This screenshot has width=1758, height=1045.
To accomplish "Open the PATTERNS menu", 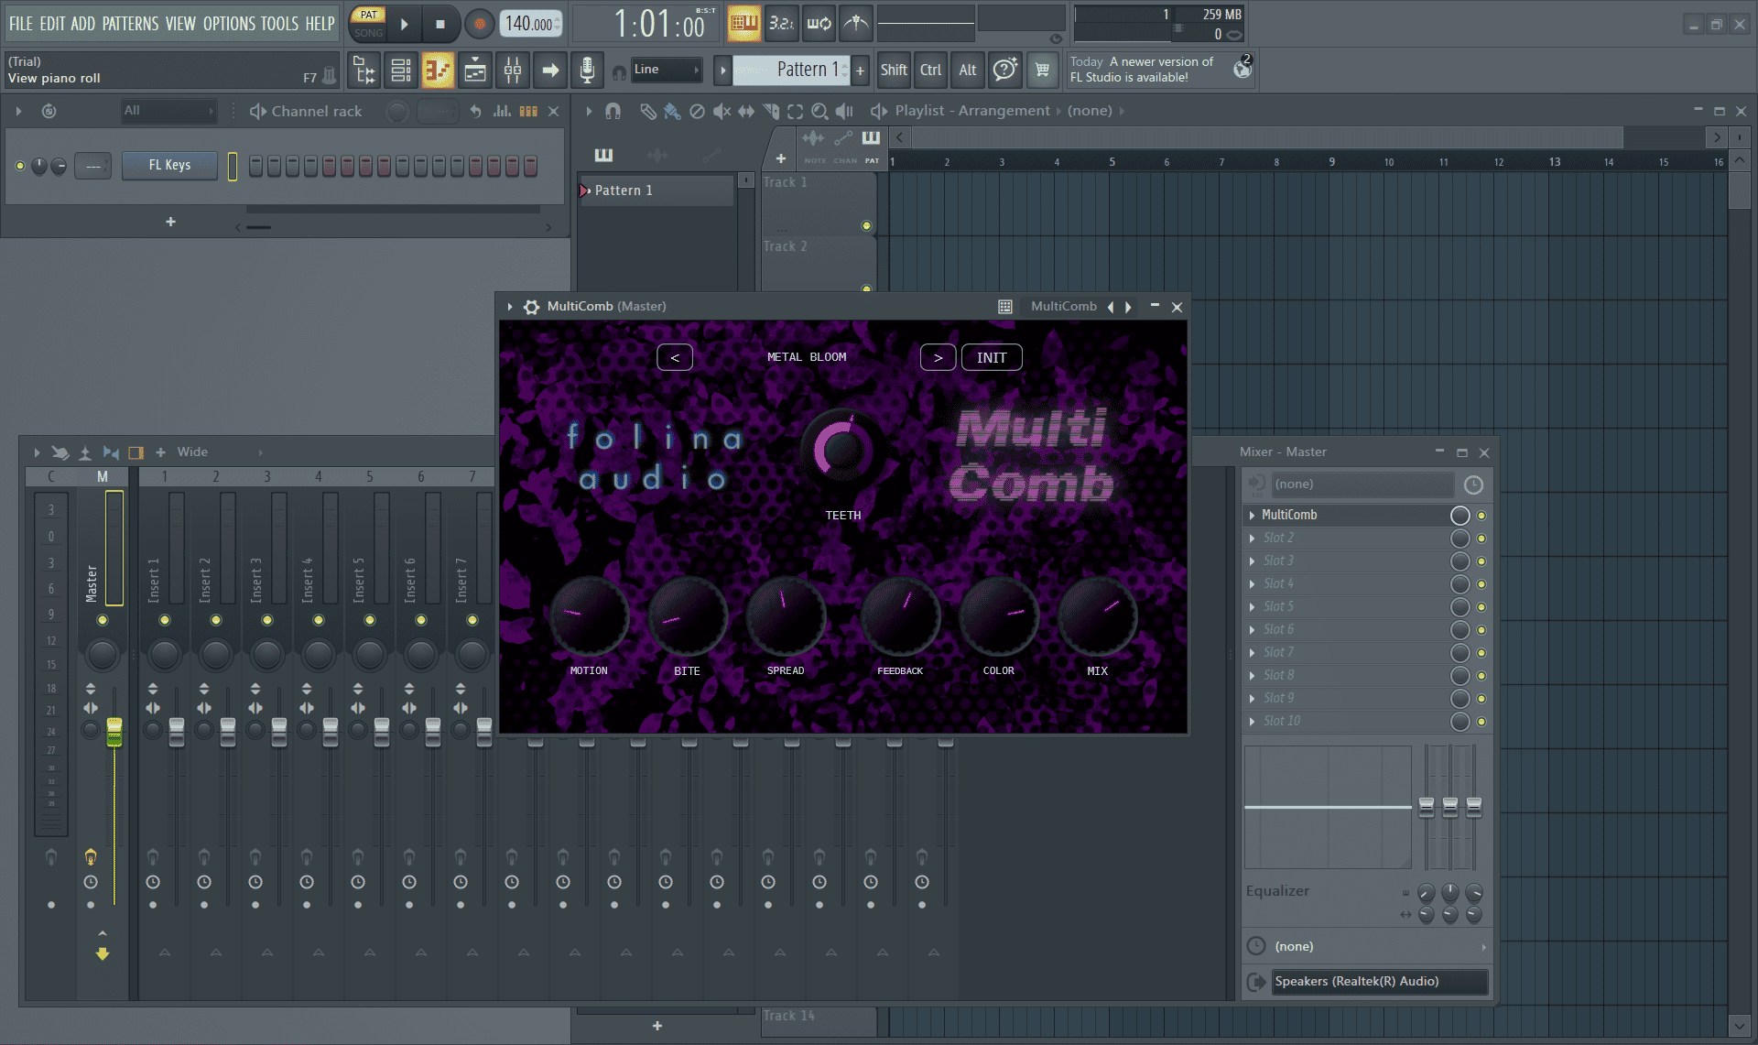I will 130,24.
